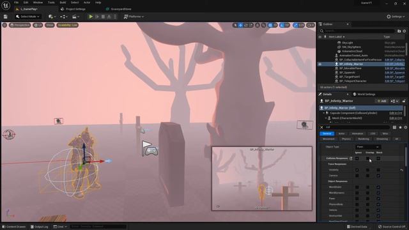Open the Object Type Pawn dropdown

(368, 147)
